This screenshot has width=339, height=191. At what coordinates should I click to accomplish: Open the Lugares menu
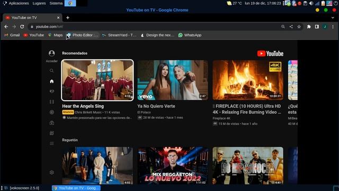click(39, 3)
